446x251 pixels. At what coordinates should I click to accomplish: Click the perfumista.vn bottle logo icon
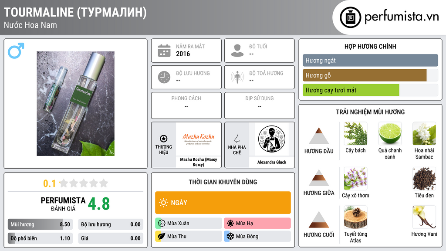[x=350, y=17]
